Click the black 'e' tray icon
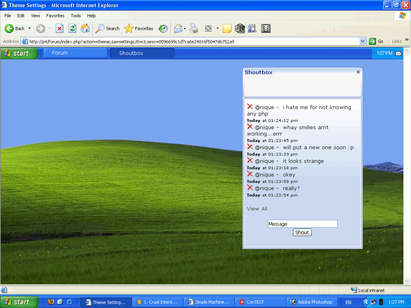411x308 pixels. pos(381,302)
